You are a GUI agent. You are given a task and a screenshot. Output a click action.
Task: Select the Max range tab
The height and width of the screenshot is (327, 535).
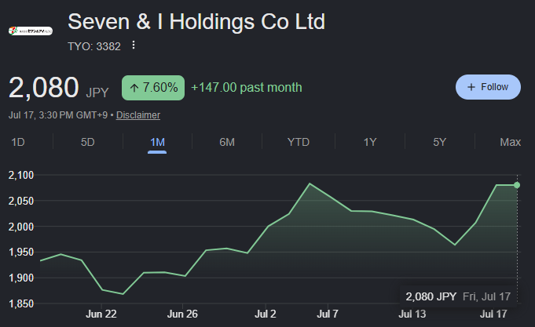pos(510,142)
